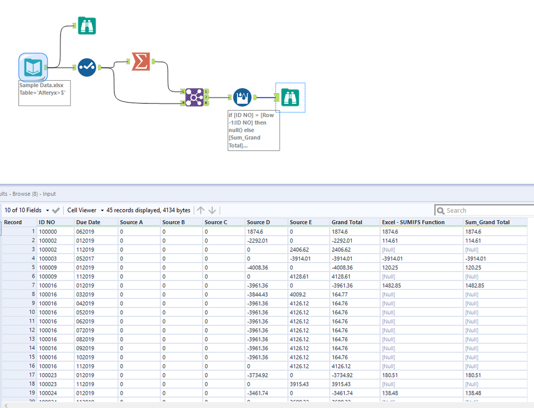
Task: Select the Select tool with the checkmark
Action: 87,67
